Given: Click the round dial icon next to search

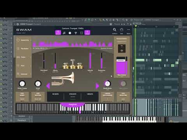Looking at the screenshot, I should [122, 30].
